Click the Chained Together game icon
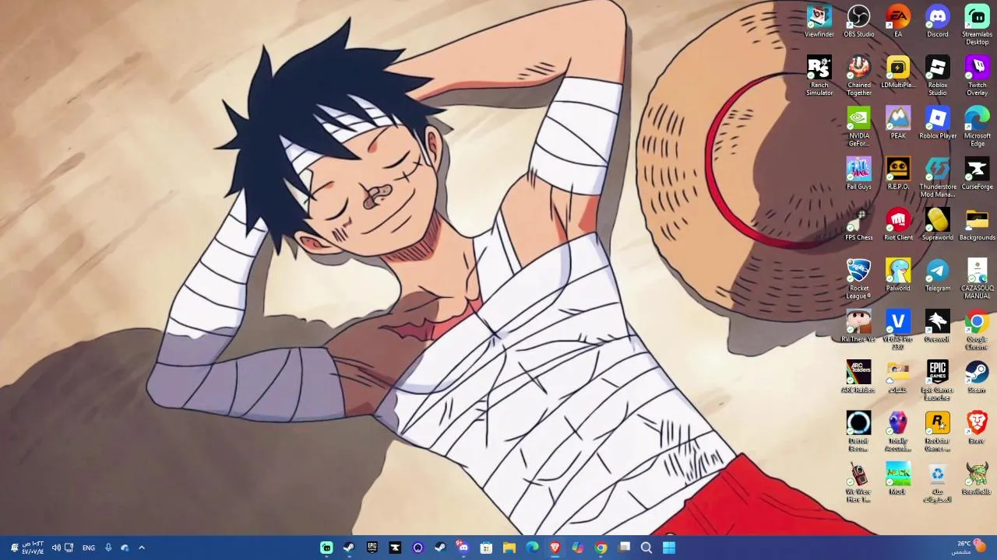 (x=859, y=75)
